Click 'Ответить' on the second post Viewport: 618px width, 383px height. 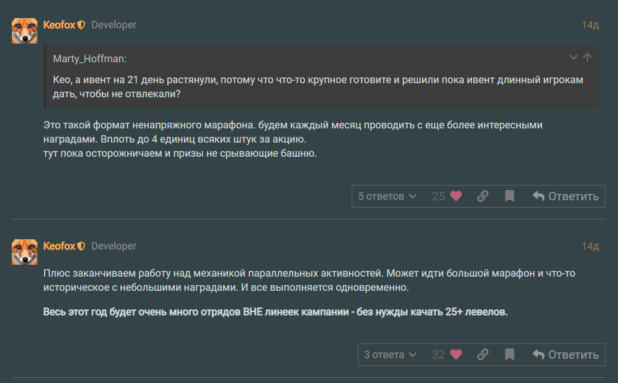[x=565, y=355]
